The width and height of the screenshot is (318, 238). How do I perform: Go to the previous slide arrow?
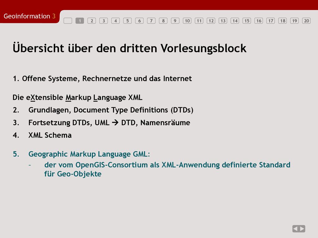pyautogui.click(x=296, y=229)
